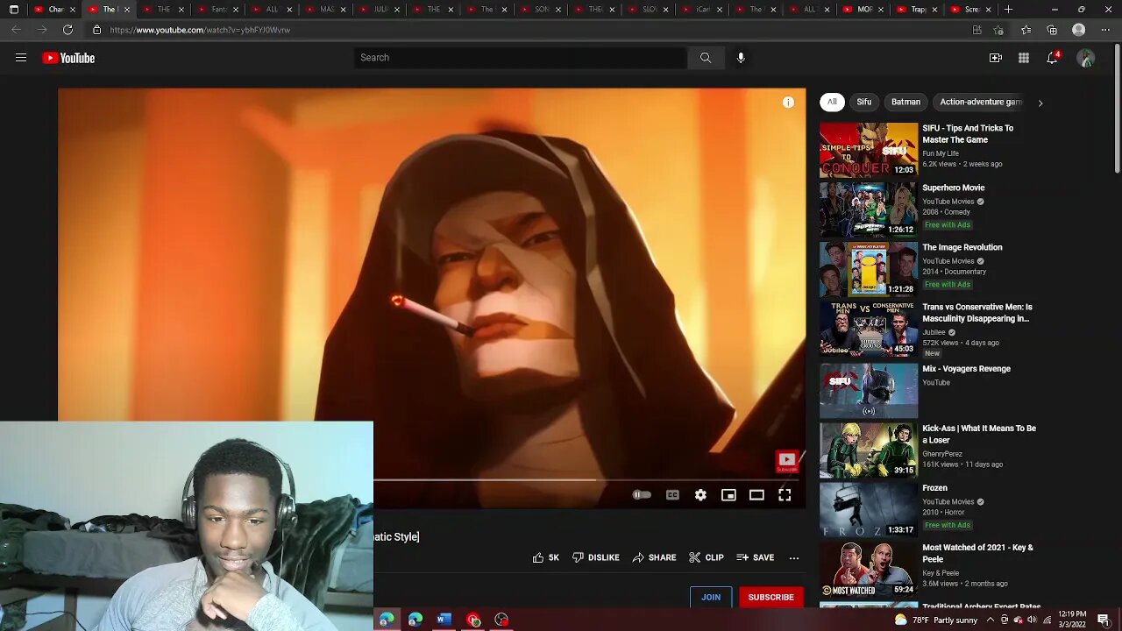Go to the YouTube home logo
This screenshot has width=1122, height=631.
pos(68,58)
